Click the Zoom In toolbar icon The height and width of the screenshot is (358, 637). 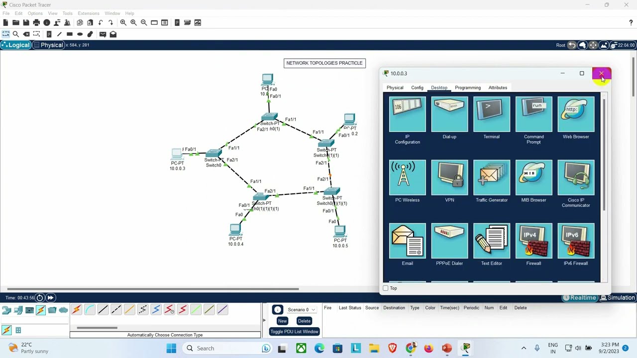click(x=123, y=22)
